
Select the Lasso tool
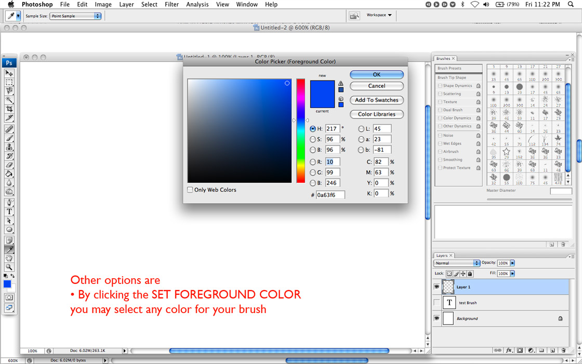pos(9,91)
